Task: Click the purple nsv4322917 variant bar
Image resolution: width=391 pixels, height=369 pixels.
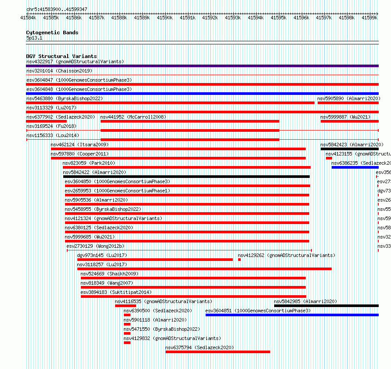Action: coord(202,66)
